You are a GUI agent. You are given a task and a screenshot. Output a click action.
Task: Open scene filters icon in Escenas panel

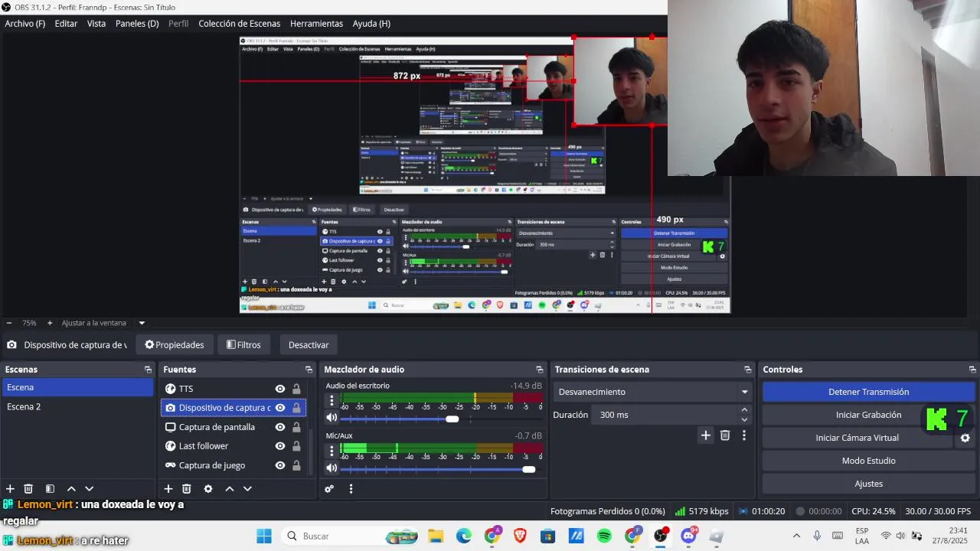[x=50, y=488]
